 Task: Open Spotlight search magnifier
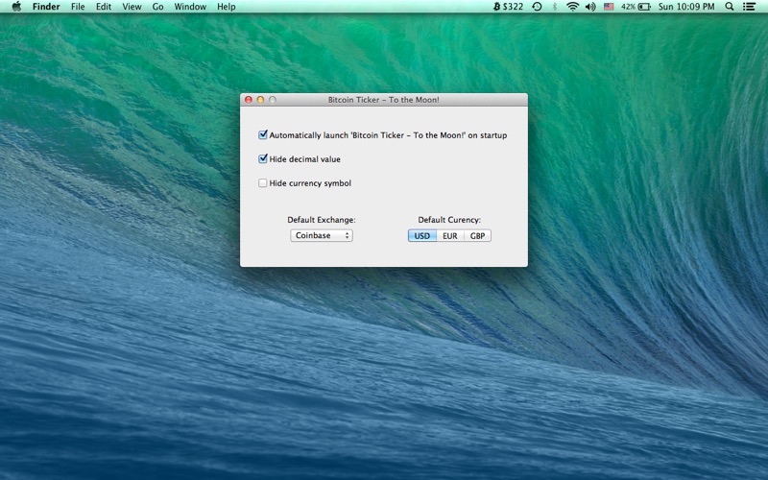729,7
